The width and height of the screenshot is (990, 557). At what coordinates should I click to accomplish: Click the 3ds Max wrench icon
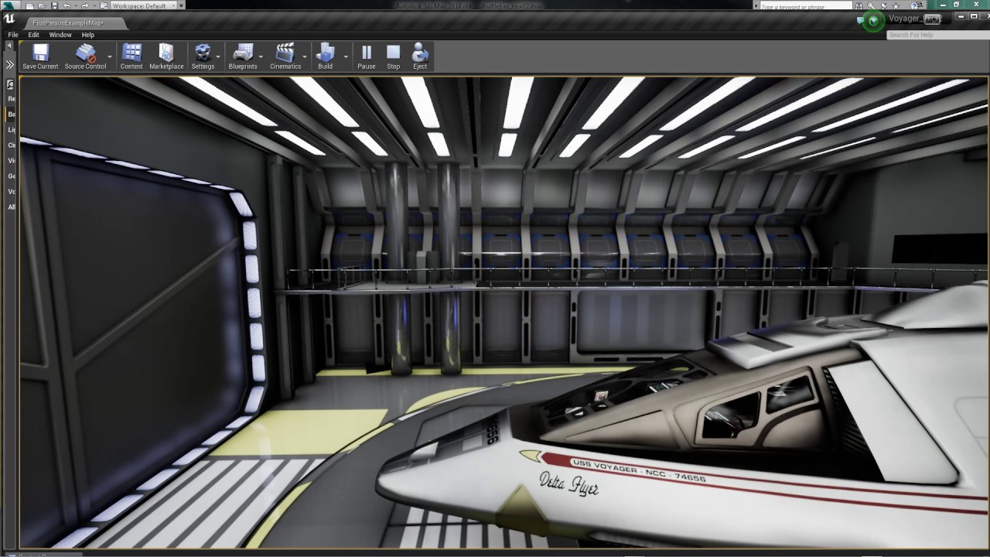pyautogui.click(x=871, y=5)
